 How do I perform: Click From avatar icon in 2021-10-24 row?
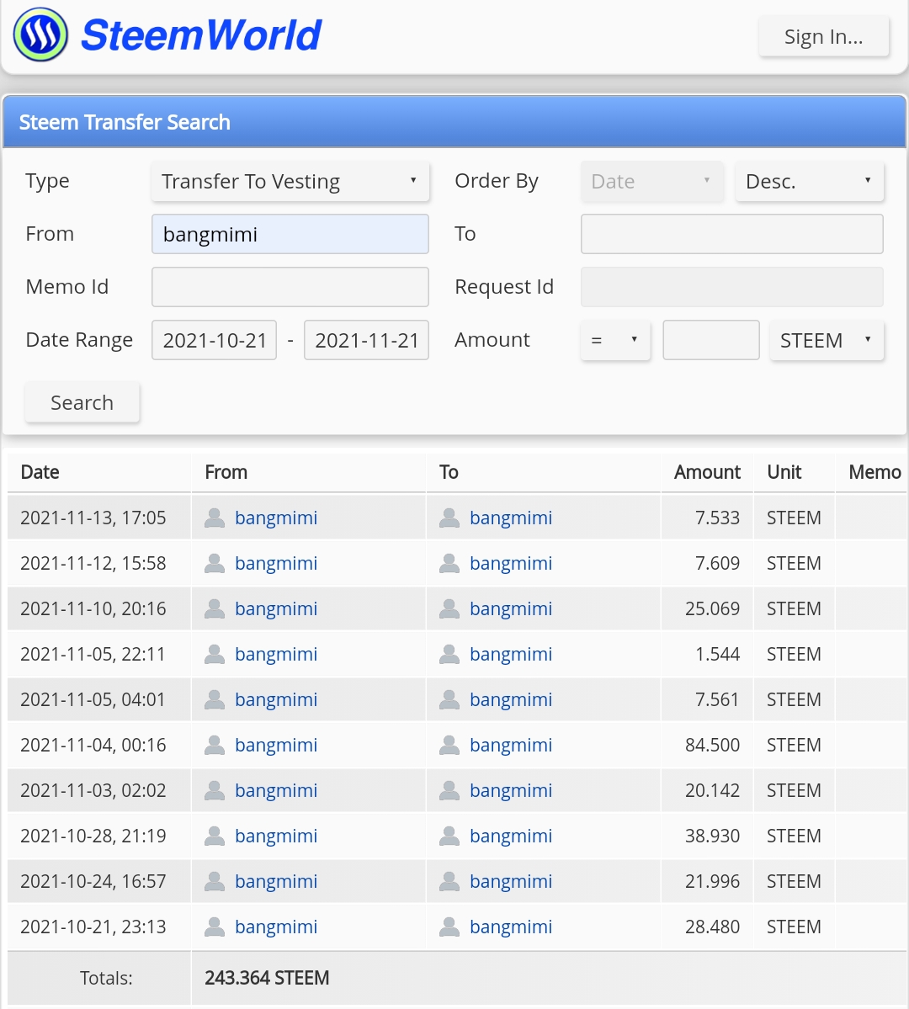pos(215,881)
